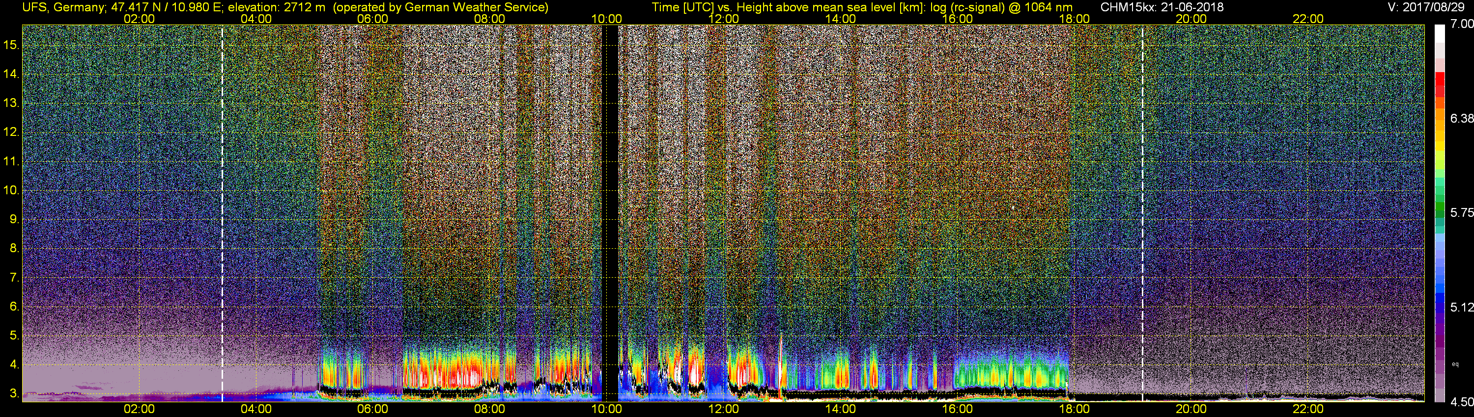
Task: Select the 10 km height axis label
Action: [x=11, y=190]
